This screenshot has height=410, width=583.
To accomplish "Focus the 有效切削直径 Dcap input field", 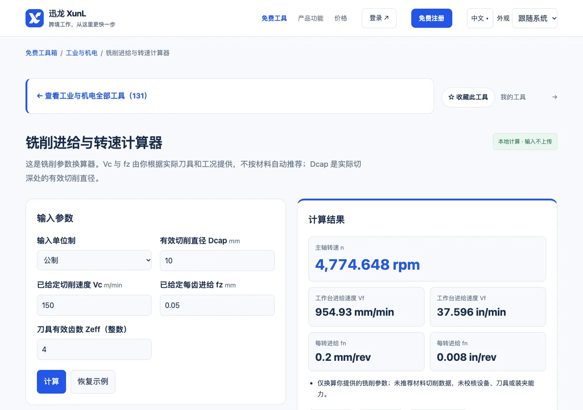I will point(217,261).
